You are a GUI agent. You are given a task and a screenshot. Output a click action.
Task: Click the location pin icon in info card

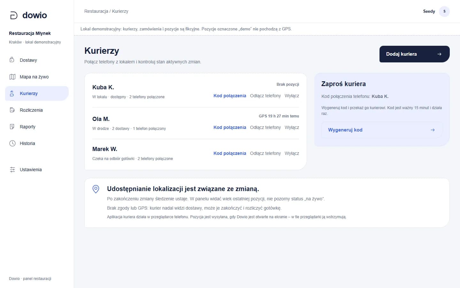tap(96, 189)
